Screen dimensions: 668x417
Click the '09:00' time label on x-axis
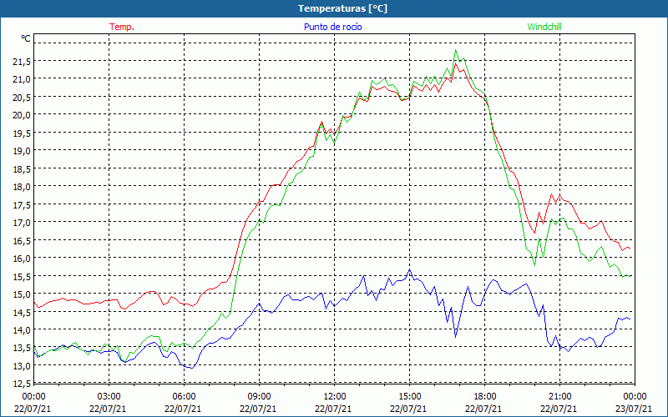point(259,397)
